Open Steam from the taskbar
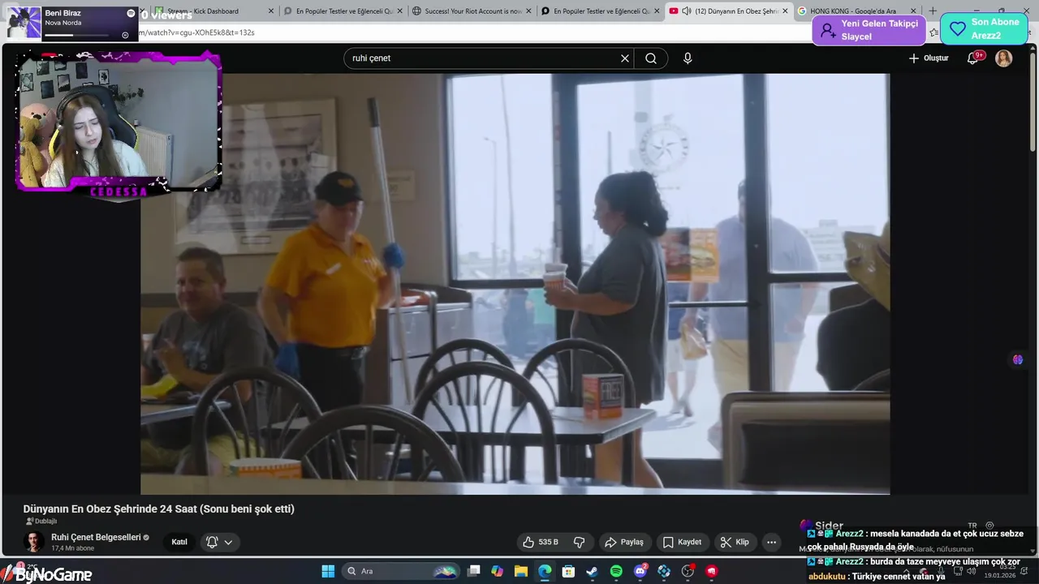 593,571
